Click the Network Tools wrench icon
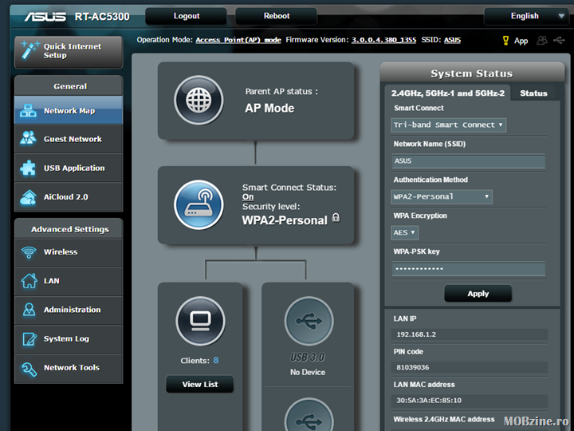This screenshot has width=574, height=431. click(x=29, y=368)
